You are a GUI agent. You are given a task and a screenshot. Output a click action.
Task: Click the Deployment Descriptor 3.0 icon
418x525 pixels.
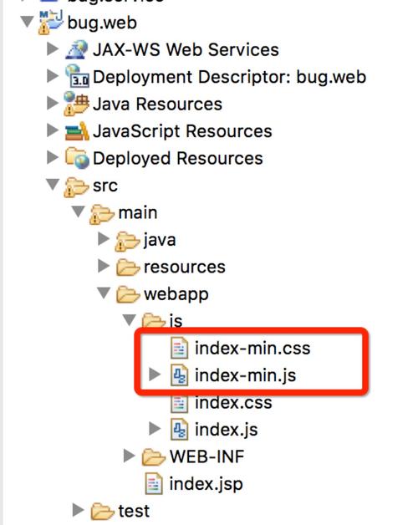[77, 76]
